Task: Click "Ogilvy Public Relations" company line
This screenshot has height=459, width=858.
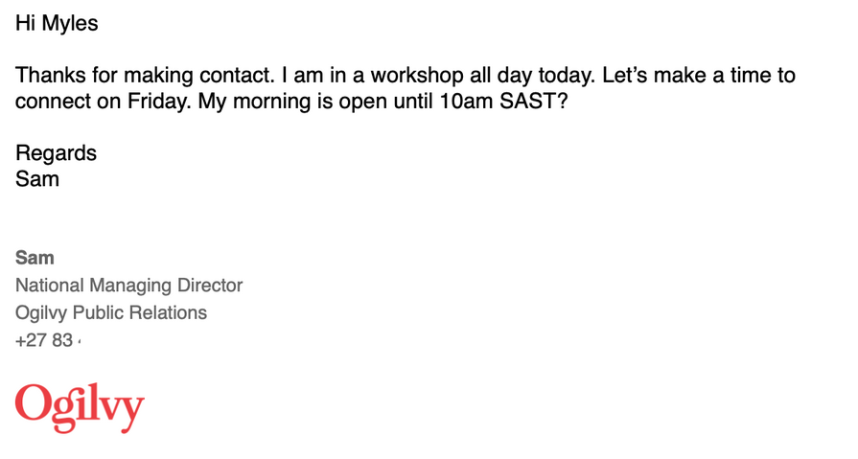Action: coord(111,313)
